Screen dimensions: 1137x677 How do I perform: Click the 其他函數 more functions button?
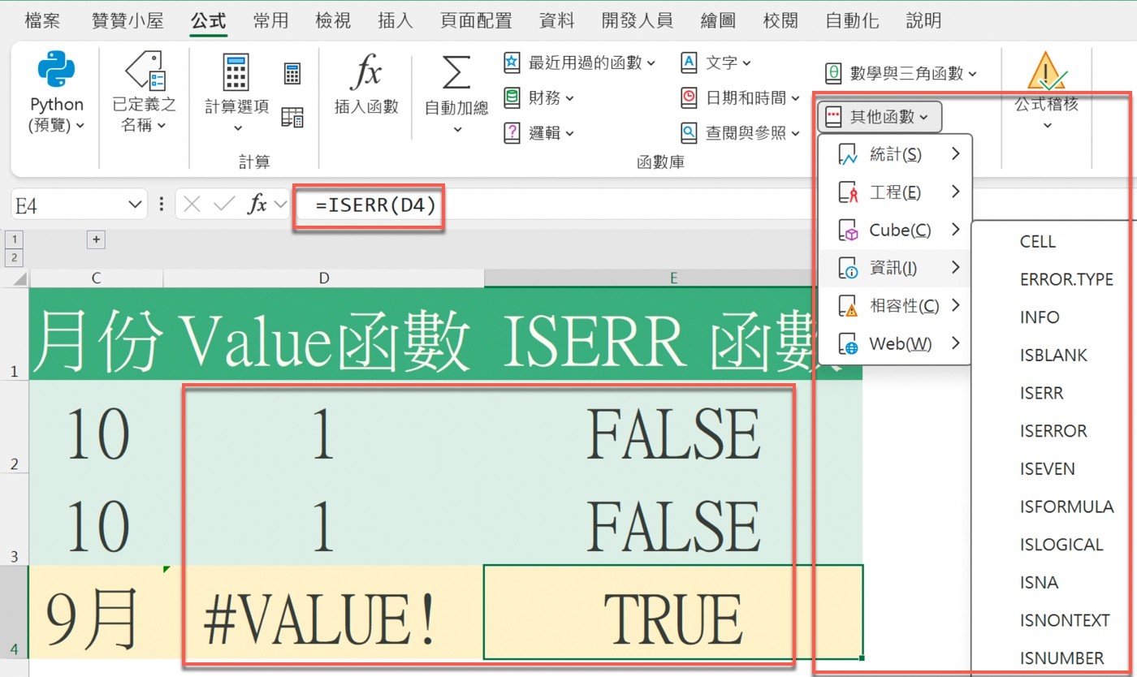pyautogui.click(x=880, y=117)
